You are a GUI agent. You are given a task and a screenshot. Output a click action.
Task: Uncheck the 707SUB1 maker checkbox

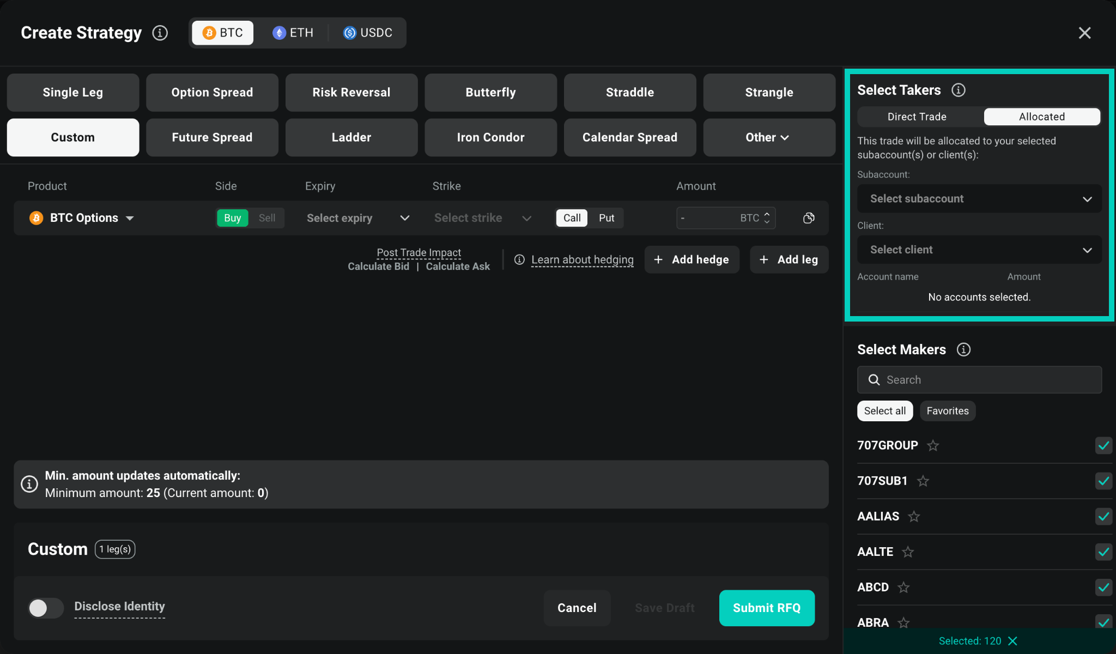pos(1104,481)
